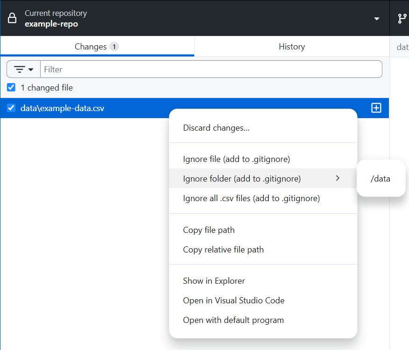
Task: Expand Ignore folder submenu chevron
Action: (338, 178)
